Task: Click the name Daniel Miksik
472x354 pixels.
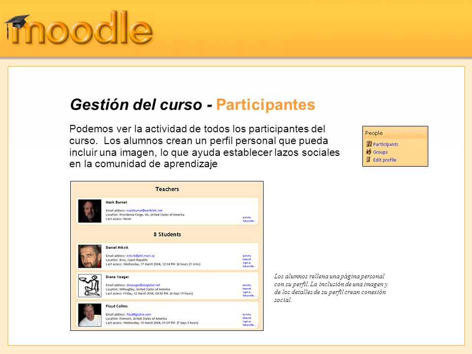Action: [117, 247]
